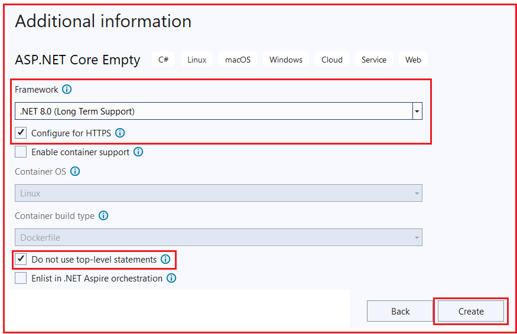Select the Linux tag beside ASP.NET Core Empty
The width and height of the screenshot is (517, 334).
197,60
